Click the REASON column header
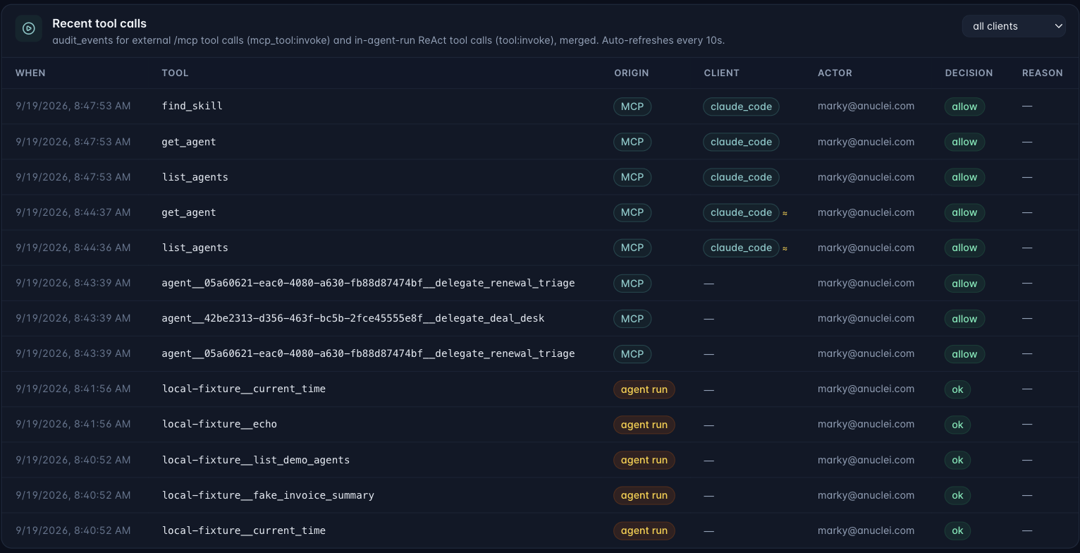The image size is (1080, 553). pyautogui.click(x=1042, y=73)
